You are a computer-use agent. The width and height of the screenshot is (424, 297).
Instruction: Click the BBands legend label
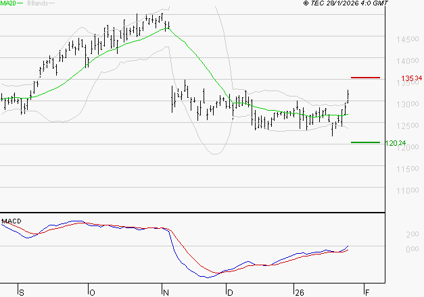(38, 3)
